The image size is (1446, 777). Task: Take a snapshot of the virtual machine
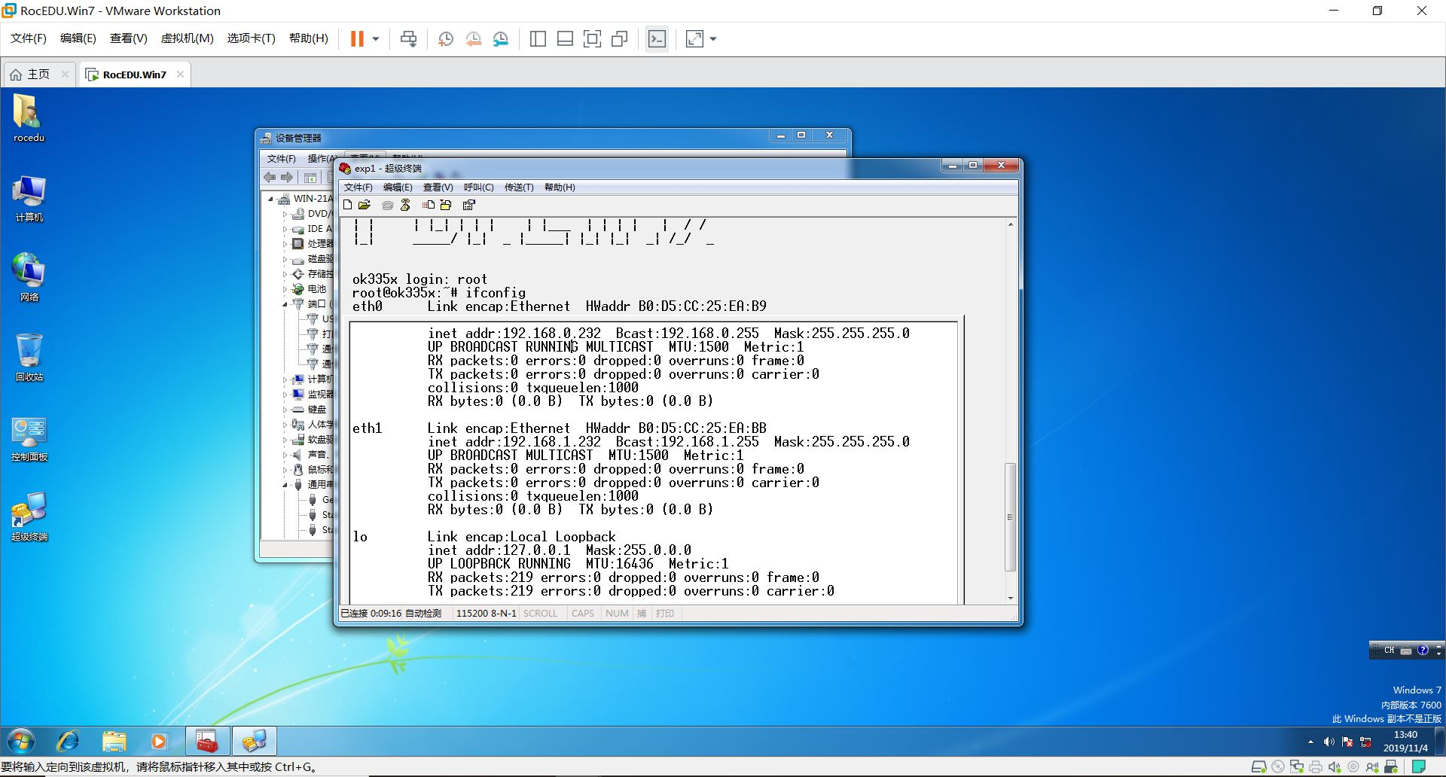(x=445, y=38)
